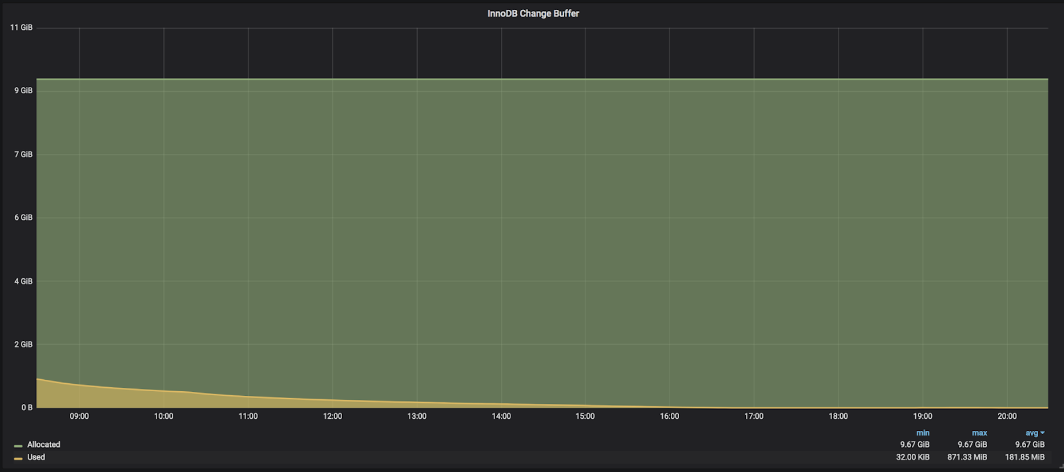
Task: Click the 871.33 MiB max value for Used
Action: pyautogui.click(x=967, y=457)
